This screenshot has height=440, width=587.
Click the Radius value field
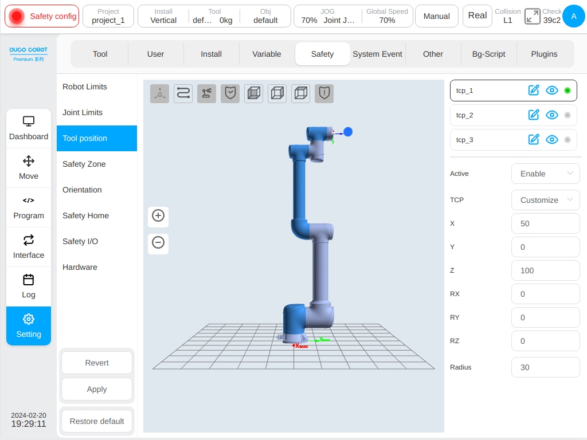pyautogui.click(x=546, y=367)
